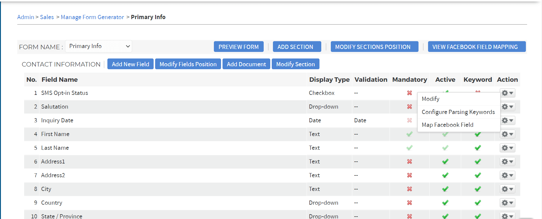The width and height of the screenshot is (542, 219).
Task: Open gear action menu for Address1 row
Action: click(507, 161)
